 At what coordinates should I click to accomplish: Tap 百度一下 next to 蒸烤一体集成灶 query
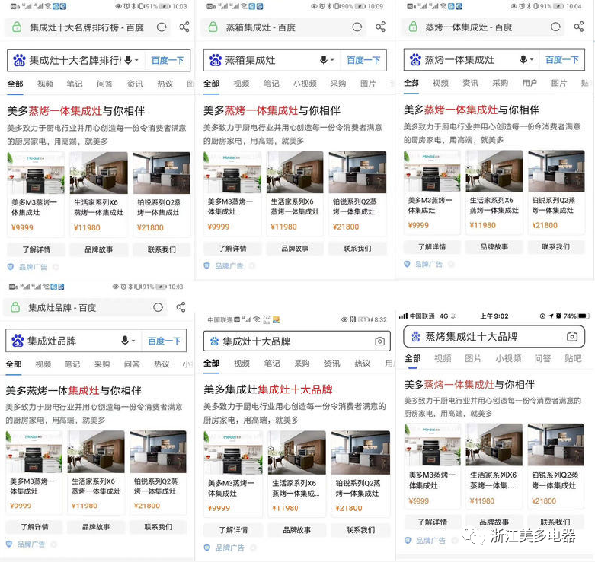pos(562,59)
